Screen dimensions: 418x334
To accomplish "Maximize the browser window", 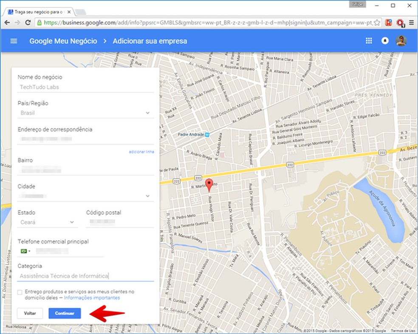I will tap(393, 6).
